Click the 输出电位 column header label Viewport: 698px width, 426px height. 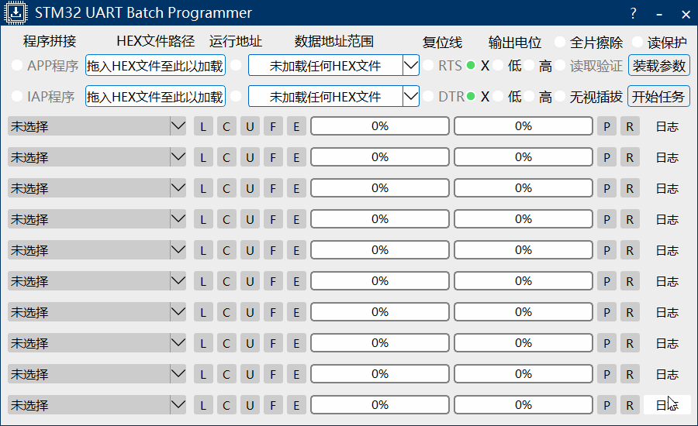pos(515,43)
